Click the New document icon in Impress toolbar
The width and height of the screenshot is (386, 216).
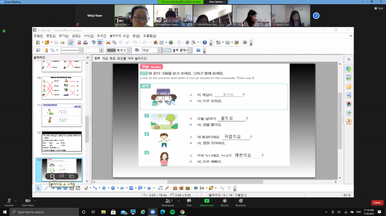38,42
